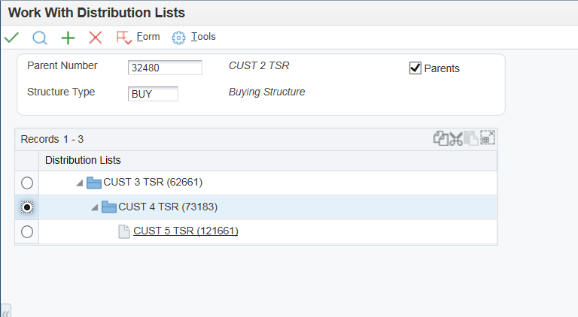Collapse the CUST 4 TSR tree node
Image resolution: width=578 pixels, height=317 pixels.
[93, 207]
